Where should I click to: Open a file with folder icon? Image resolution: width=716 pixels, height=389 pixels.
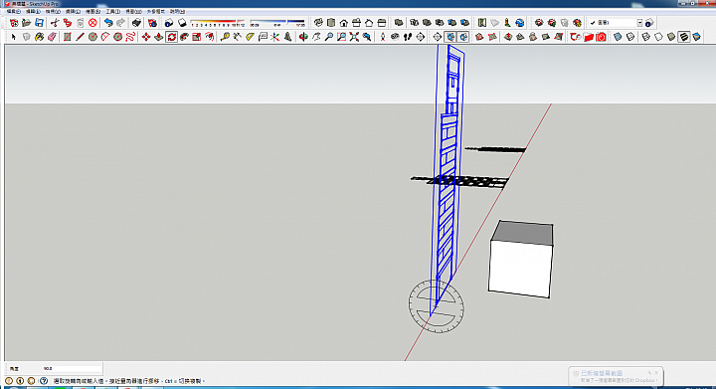[x=27, y=22]
